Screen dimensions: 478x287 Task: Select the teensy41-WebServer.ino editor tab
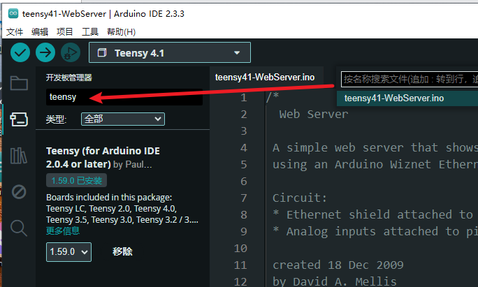[265, 78]
